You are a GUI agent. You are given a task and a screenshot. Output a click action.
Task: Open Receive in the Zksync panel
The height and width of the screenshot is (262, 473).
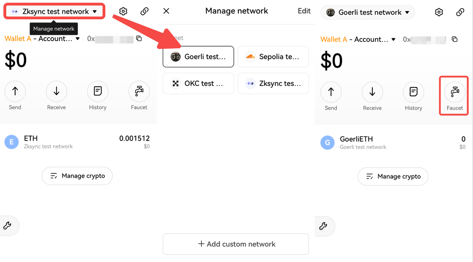(56, 91)
